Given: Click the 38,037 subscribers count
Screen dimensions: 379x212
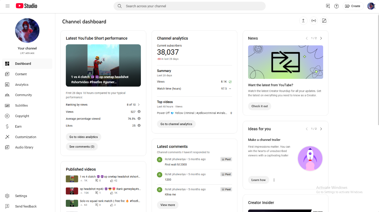Looking at the screenshot, I should (168, 52).
